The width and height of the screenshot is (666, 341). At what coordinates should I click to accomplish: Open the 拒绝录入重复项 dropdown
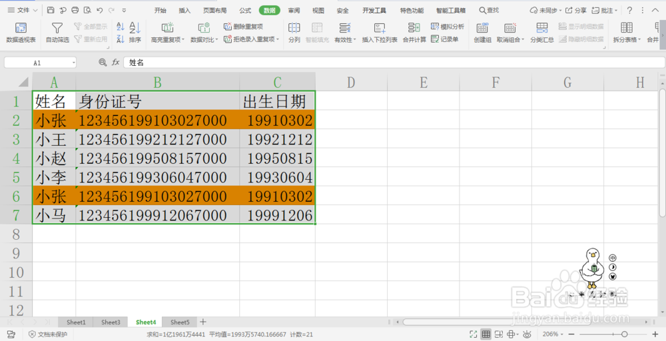coord(278,39)
